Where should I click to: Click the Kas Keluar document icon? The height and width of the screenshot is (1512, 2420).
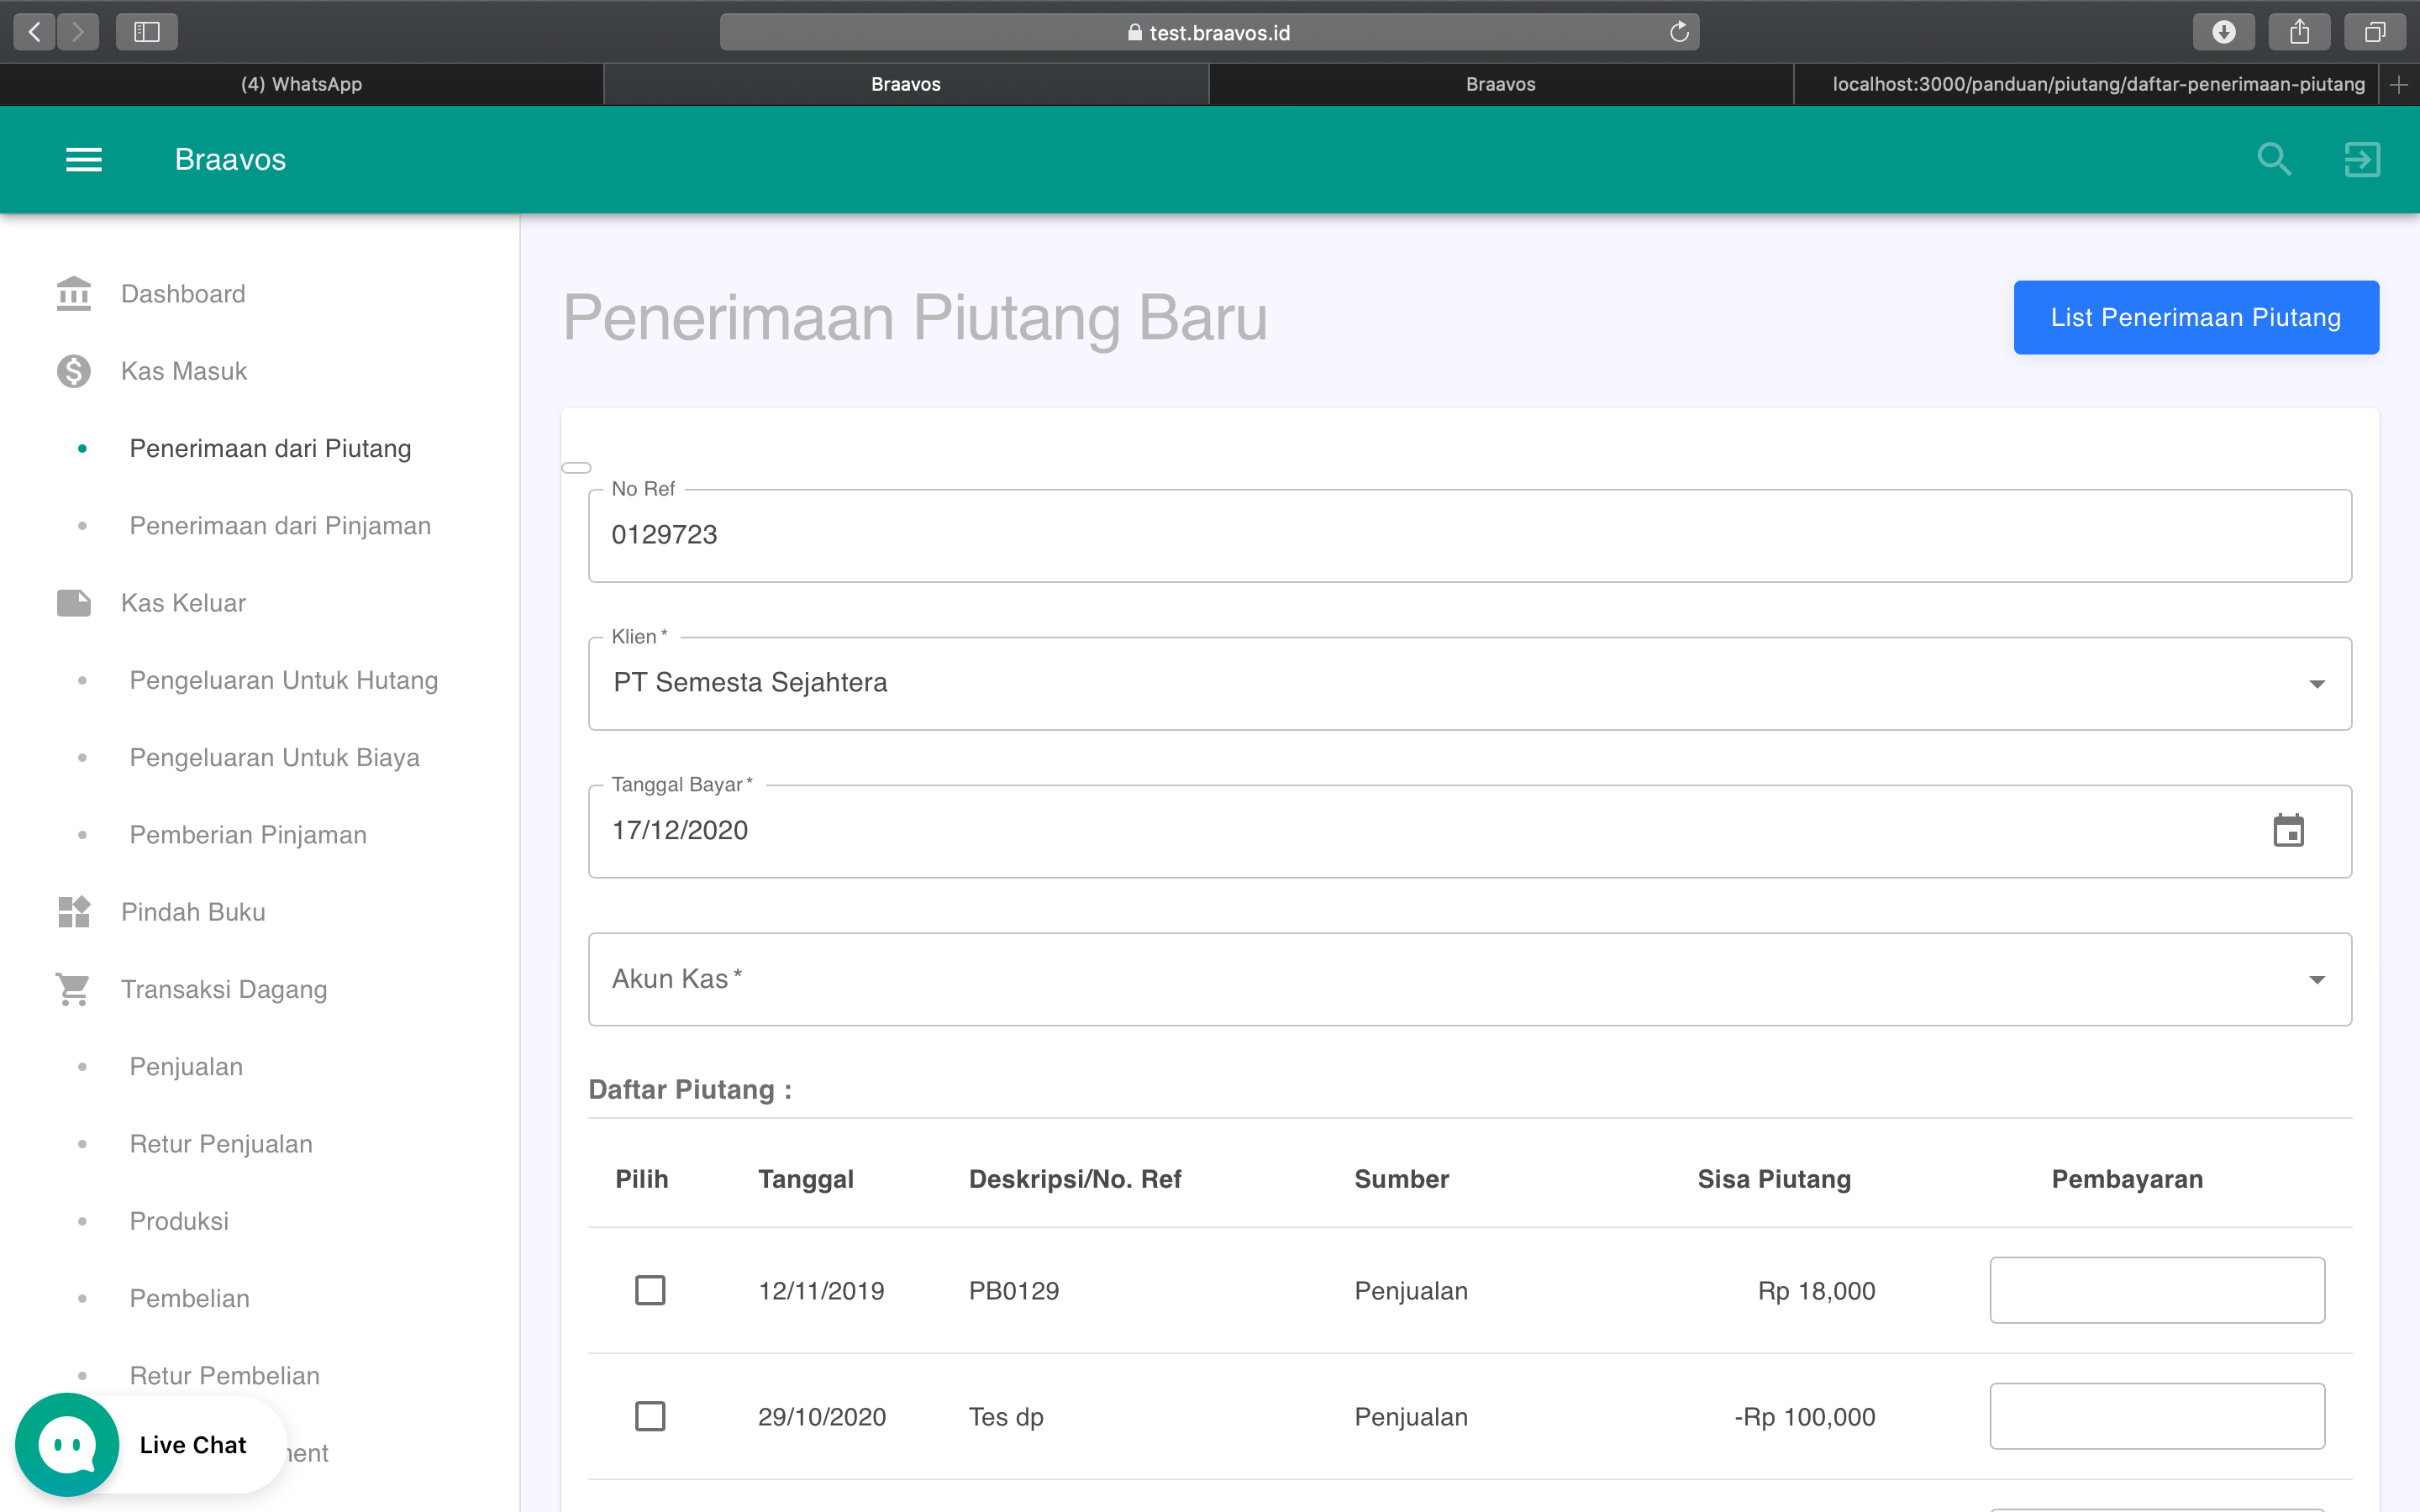coord(73,602)
